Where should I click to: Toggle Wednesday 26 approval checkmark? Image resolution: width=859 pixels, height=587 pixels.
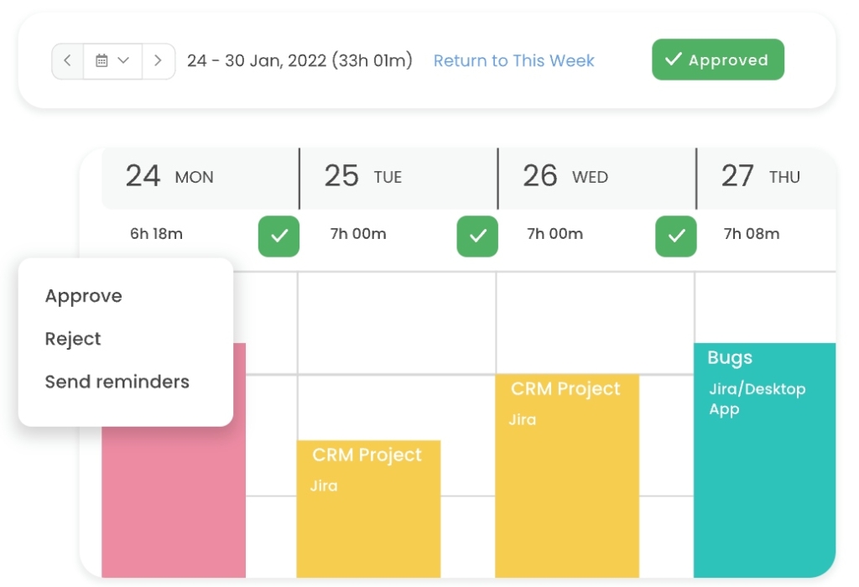click(676, 236)
